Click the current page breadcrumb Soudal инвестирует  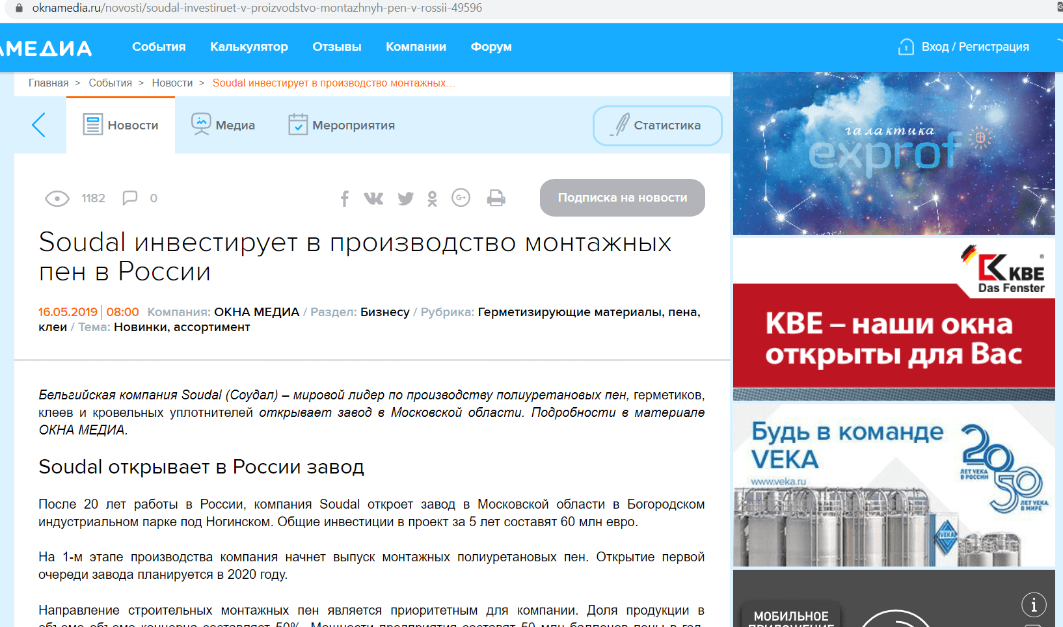pos(334,83)
